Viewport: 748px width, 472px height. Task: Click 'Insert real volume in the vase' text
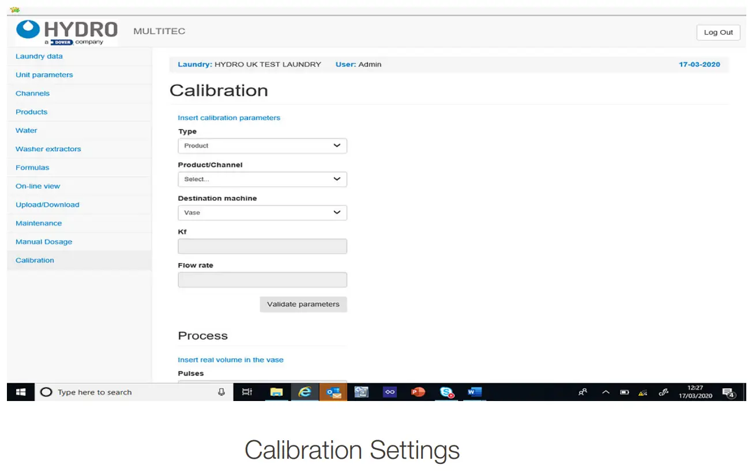click(231, 359)
